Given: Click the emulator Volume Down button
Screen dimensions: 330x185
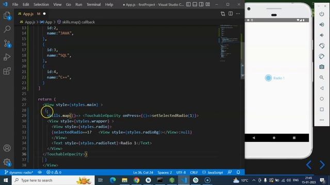Looking at the screenshot, I should click(x=322, y=35).
